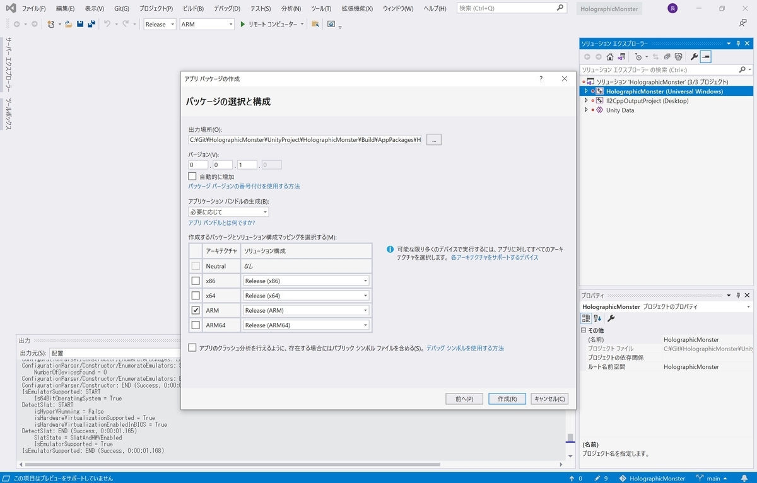Check the x86 architecture checkbox
The width and height of the screenshot is (757, 483).
click(x=196, y=281)
